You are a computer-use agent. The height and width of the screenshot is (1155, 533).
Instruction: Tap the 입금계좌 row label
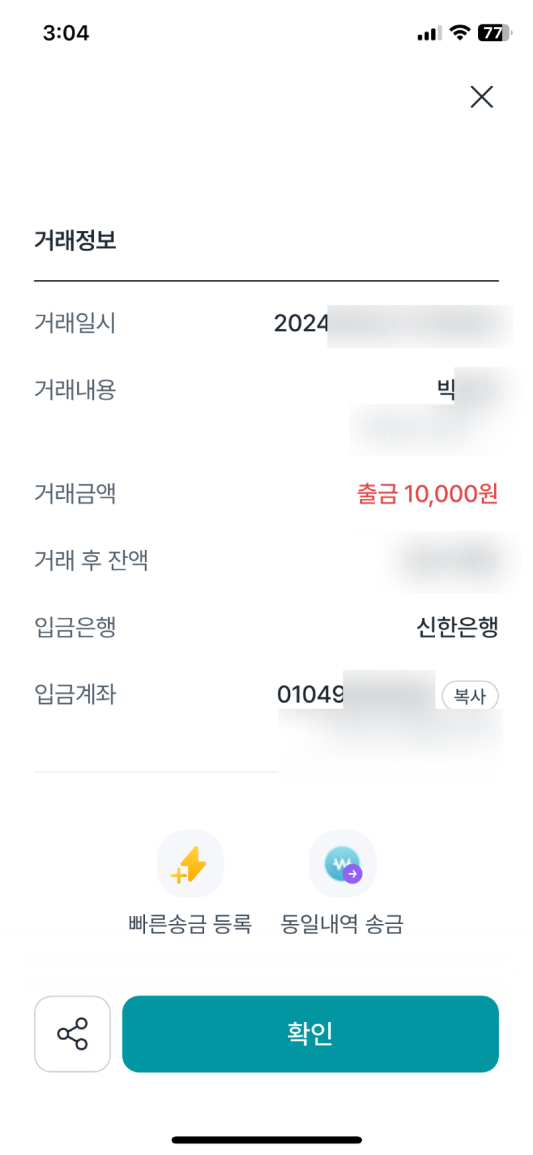(x=75, y=694)
